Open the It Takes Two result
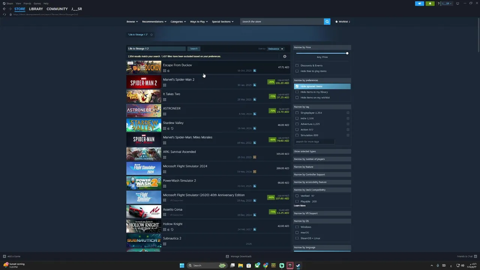Viewport: 480px width, 270px height. [x=208, y=96]
